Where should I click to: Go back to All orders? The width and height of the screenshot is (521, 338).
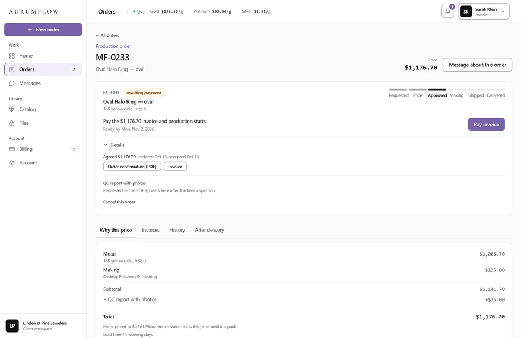[107, 35]
